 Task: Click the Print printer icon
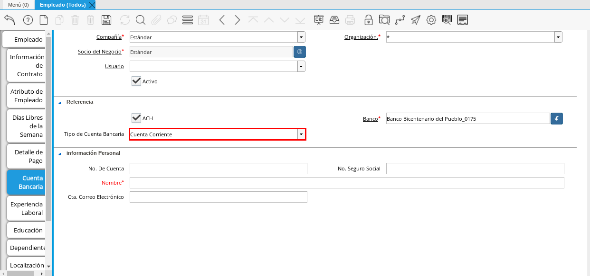click(350, 20)
